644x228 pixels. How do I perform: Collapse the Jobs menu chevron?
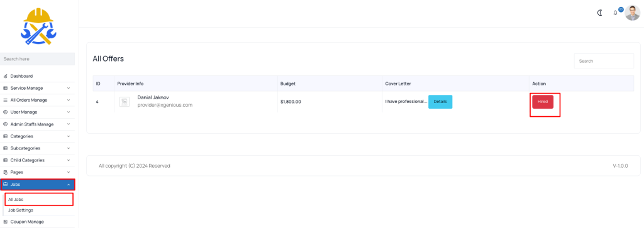[69, 185]
